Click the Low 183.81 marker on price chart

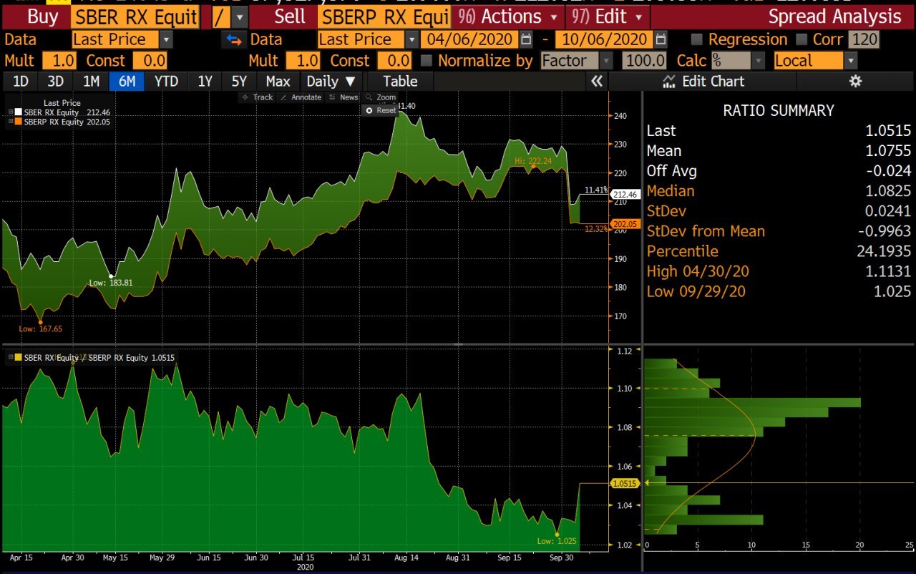[111, 276]
